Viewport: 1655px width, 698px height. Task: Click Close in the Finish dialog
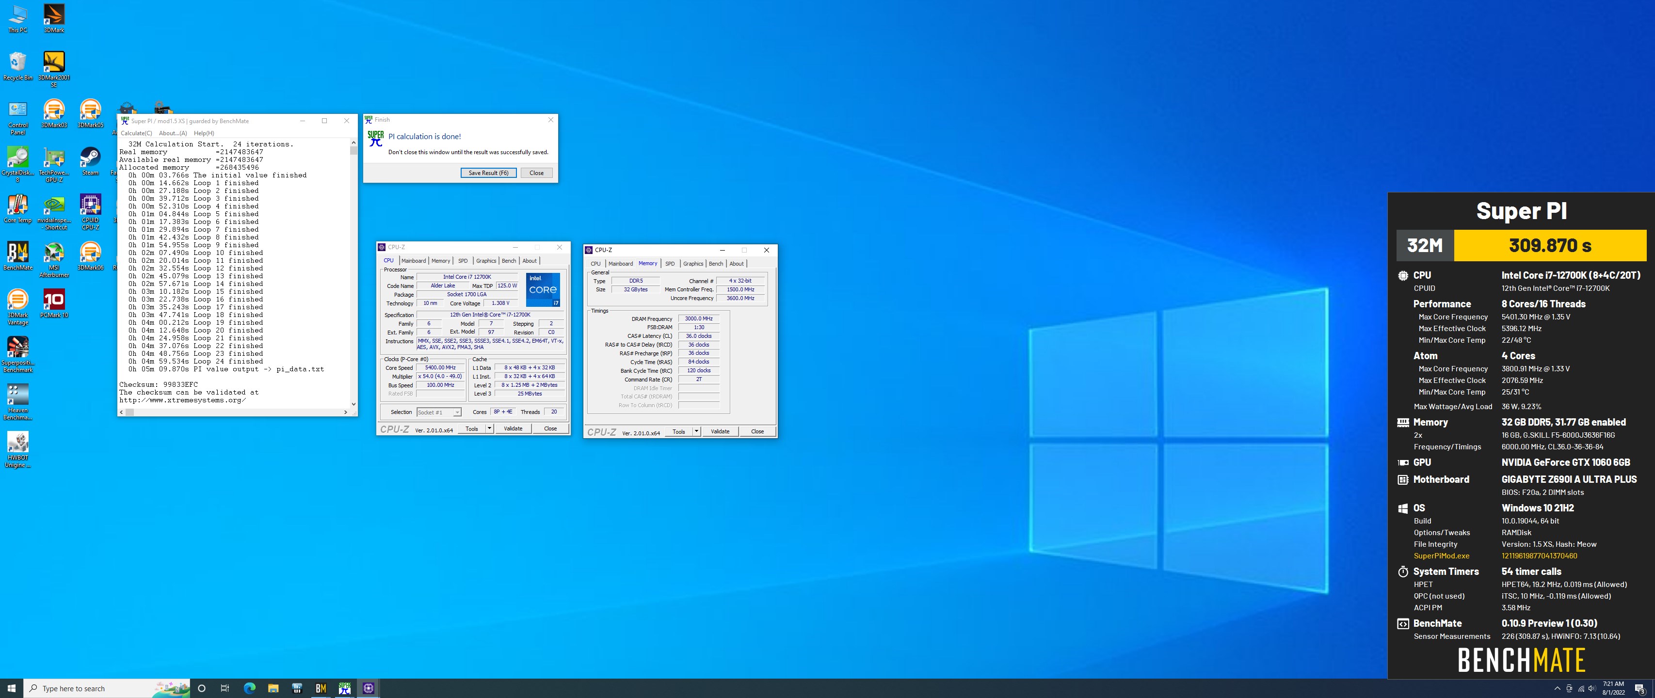click(x=536, y=173)
